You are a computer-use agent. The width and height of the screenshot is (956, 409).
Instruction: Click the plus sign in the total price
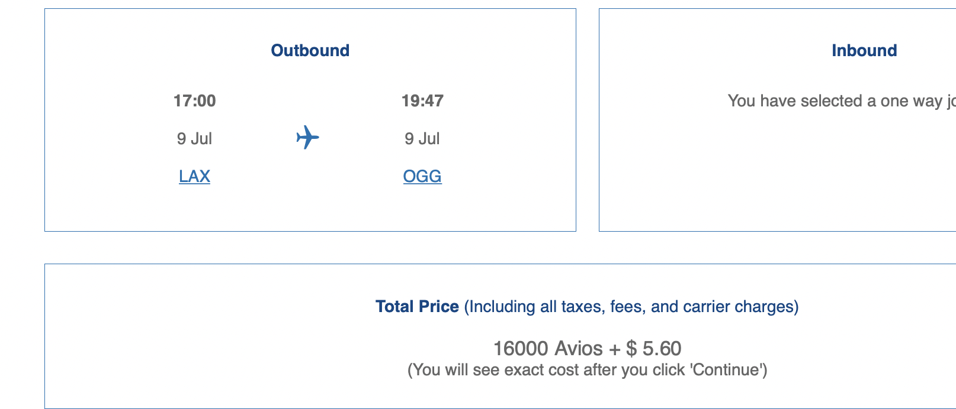614,349
